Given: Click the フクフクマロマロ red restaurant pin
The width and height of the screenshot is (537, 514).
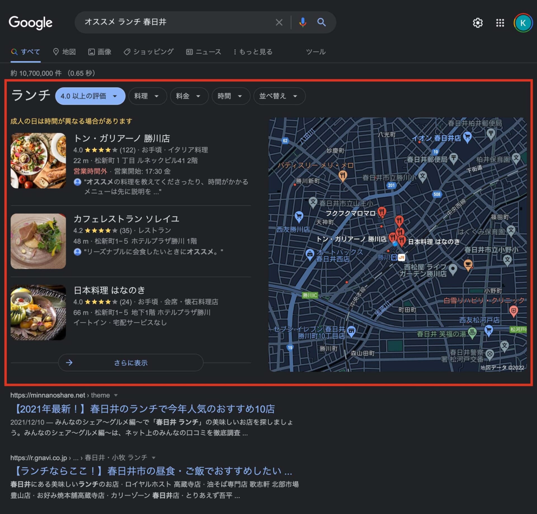Looking at the screenshot, I should tap(381, 212).
